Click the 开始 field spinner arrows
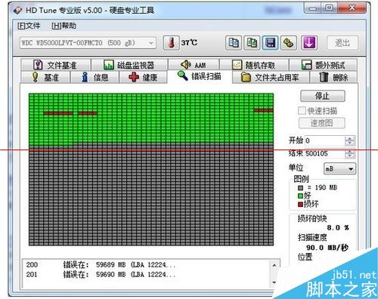The width and height of the screenshot is (378, 299). [x=350, y=140]
